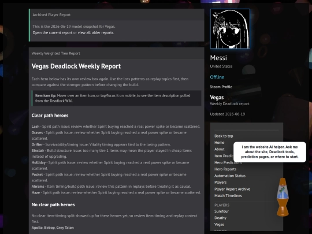The width and height of the screenshot is (312, 234).
Task: Open the About page link
Action: (220, 149)
